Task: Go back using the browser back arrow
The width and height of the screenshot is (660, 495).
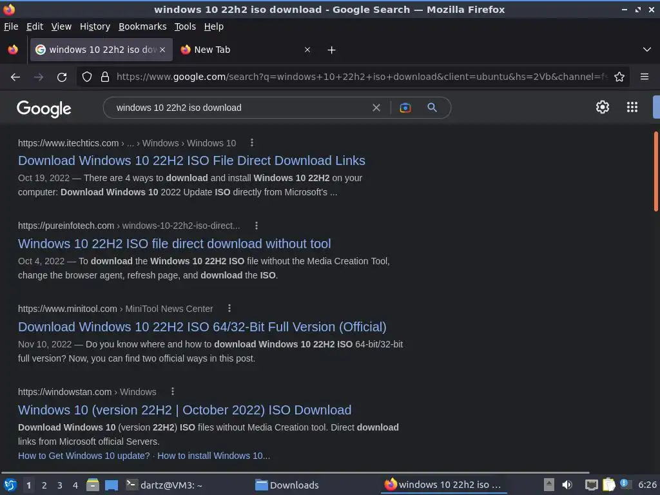Action: pos(15,77)
